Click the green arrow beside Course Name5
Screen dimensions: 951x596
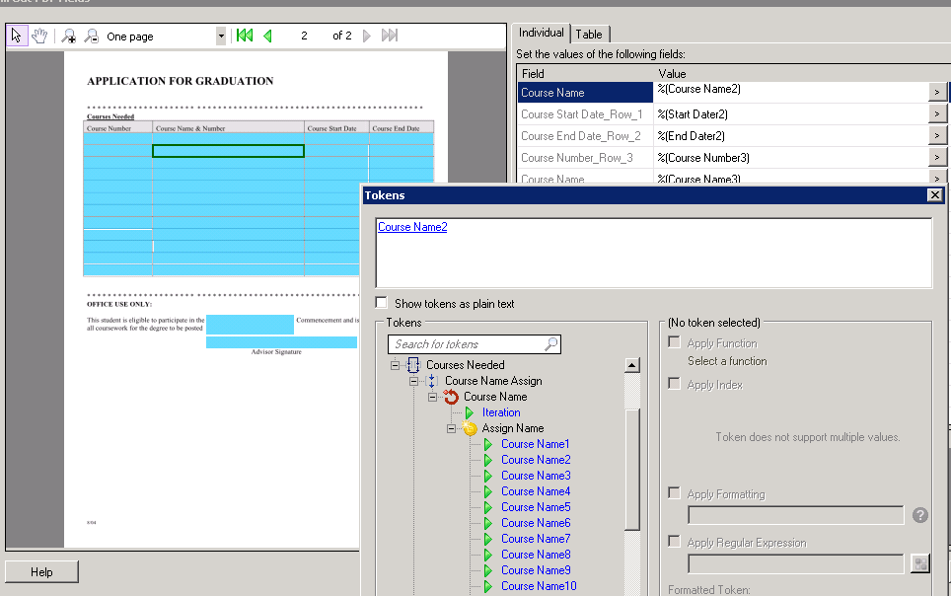click(487, 507)
